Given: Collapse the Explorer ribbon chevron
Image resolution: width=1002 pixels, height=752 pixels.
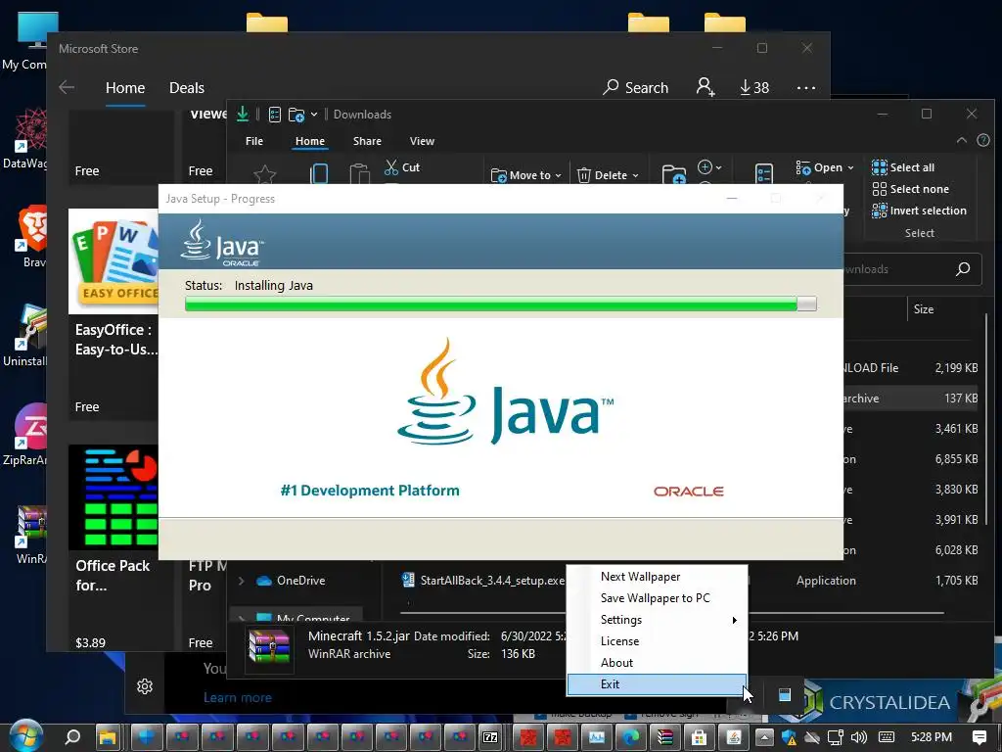Looking at the screenshot, I should [x=961, y=140].
